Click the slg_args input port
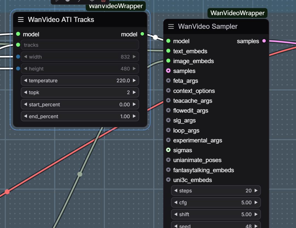 pyautogui.click(x=168, y=120)
